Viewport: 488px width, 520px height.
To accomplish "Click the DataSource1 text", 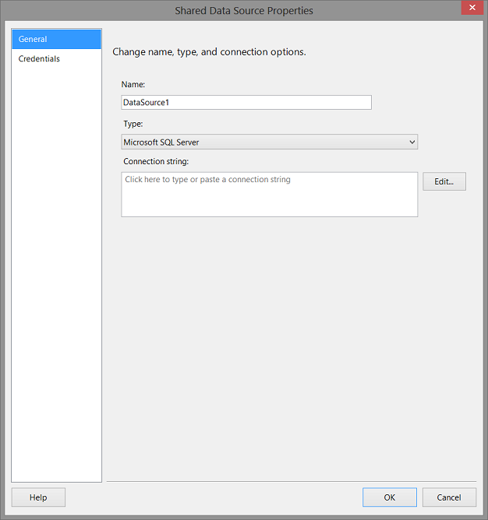I will (x=146, y=102).
